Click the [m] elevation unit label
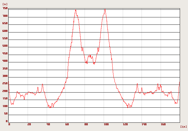Screen dimensions: 188x131 (5, 4)
